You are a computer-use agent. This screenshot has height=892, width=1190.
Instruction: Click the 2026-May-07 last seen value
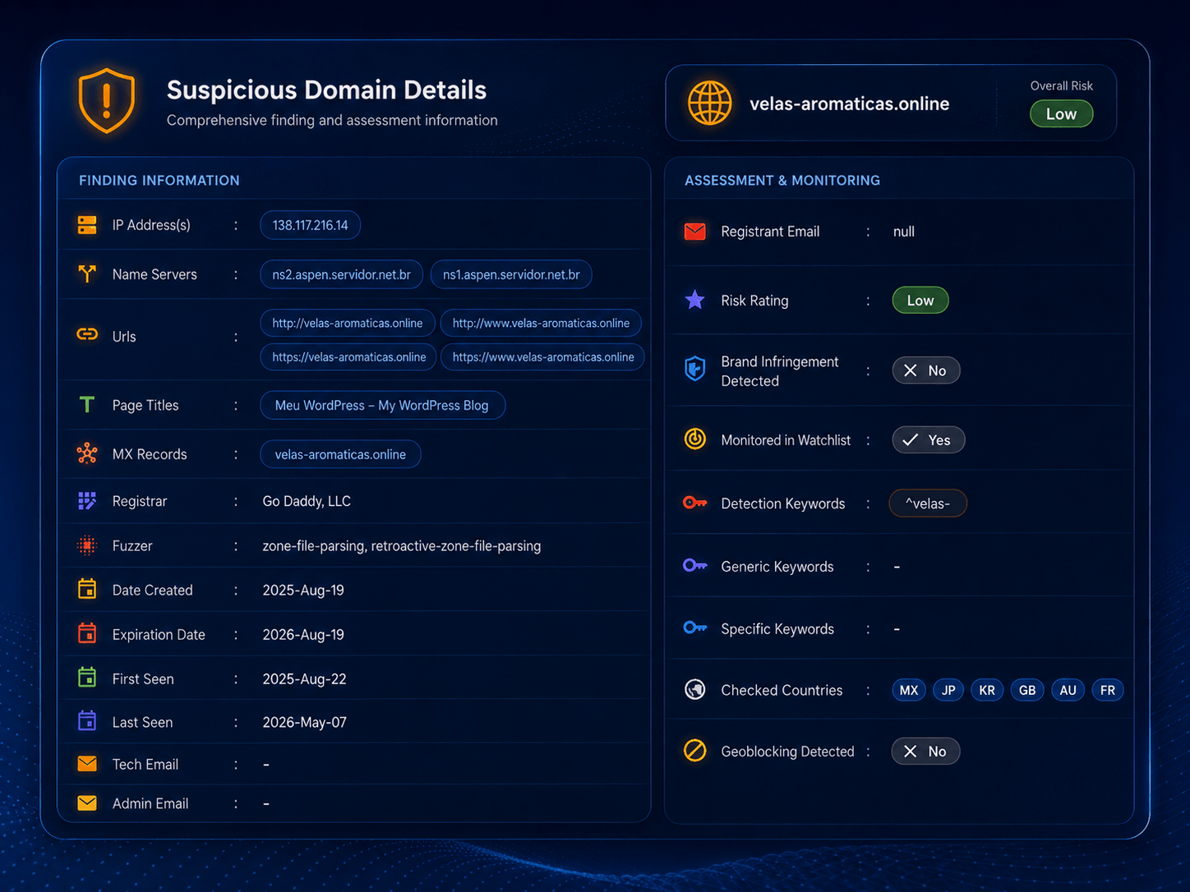[304, 722]
